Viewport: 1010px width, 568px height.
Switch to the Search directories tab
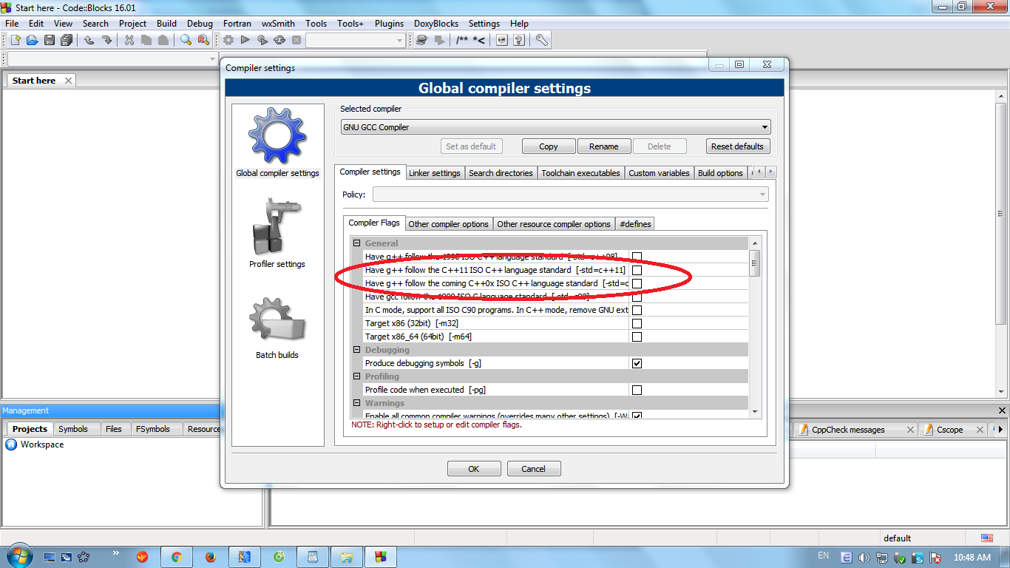(501, 173)
